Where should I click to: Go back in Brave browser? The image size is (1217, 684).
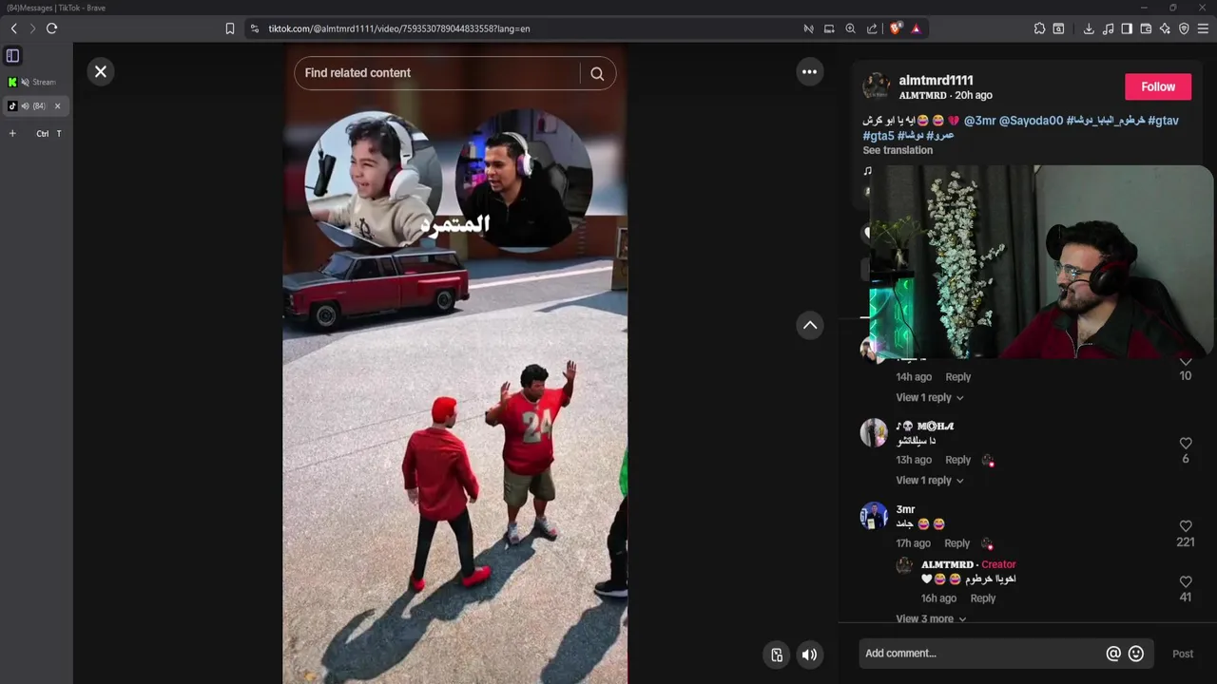13,28
